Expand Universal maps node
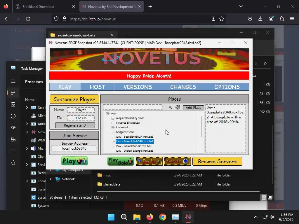Screen dimensions: 299x224 coord(113,127)
